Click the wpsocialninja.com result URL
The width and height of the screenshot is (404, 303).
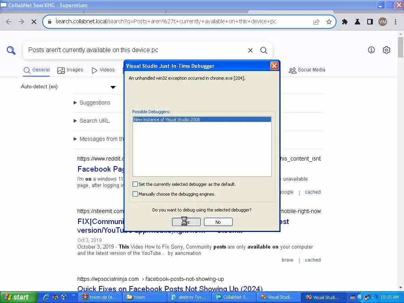[150, 279]
